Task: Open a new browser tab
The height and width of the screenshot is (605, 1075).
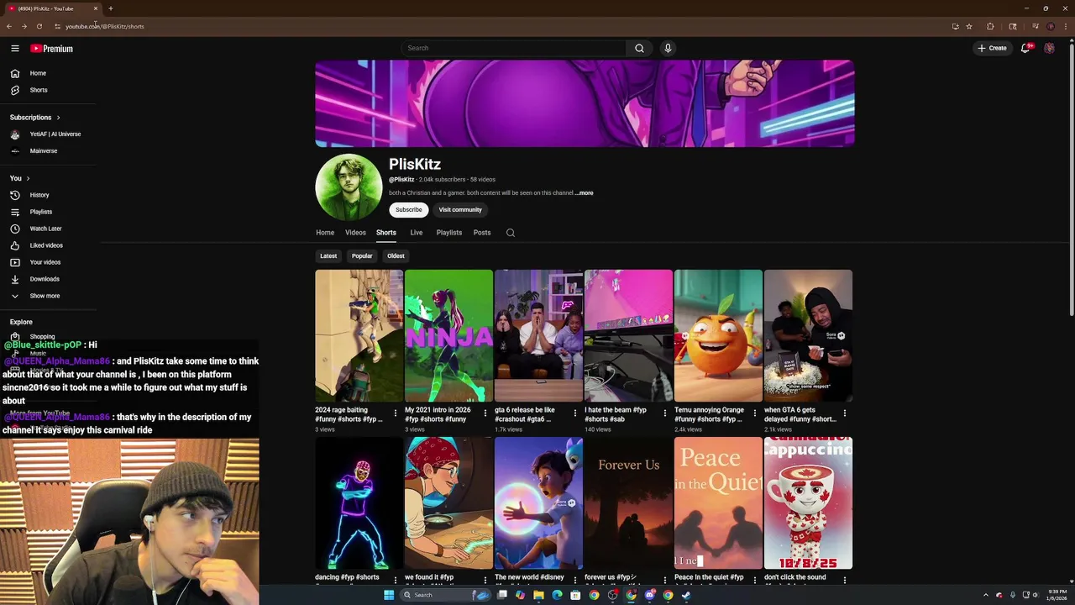Action: [110, 8]
